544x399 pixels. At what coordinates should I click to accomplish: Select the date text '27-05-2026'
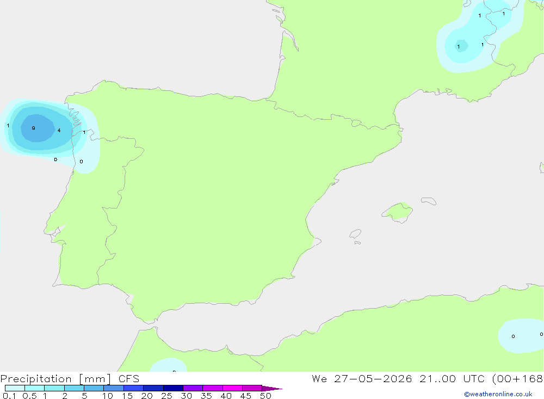(x=373, y=379)
